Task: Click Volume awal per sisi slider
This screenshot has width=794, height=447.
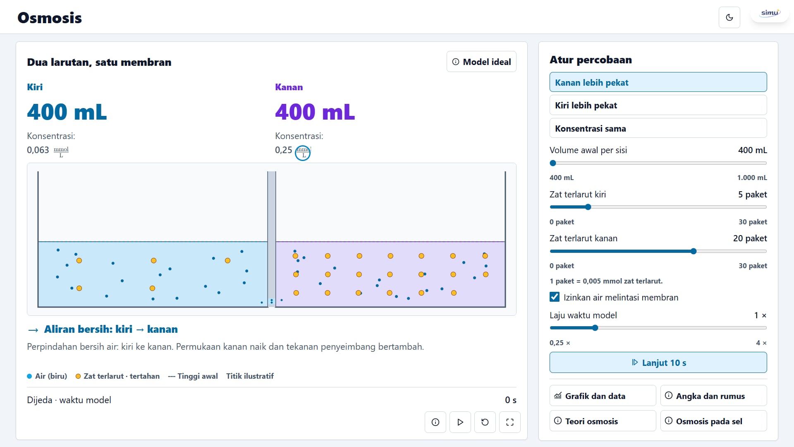Action: 658,163
